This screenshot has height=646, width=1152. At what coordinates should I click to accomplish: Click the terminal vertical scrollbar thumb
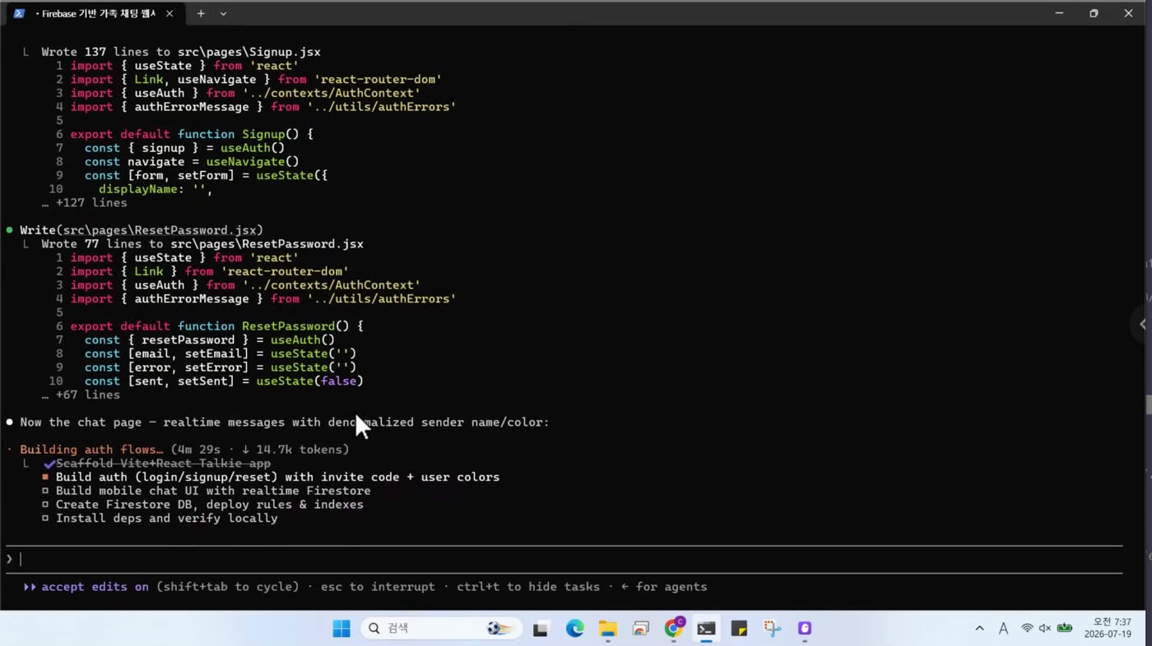[x=1149, y=405]
